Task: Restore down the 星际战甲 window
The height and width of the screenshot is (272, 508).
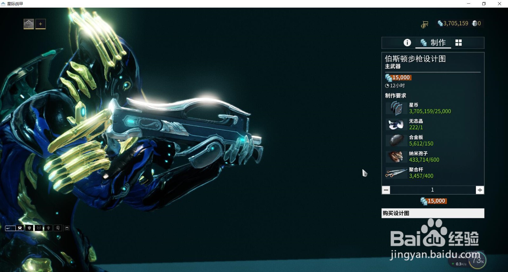Action: [484, 4]
